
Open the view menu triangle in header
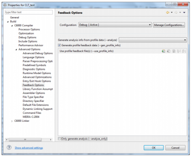click(x=184, y=13)
